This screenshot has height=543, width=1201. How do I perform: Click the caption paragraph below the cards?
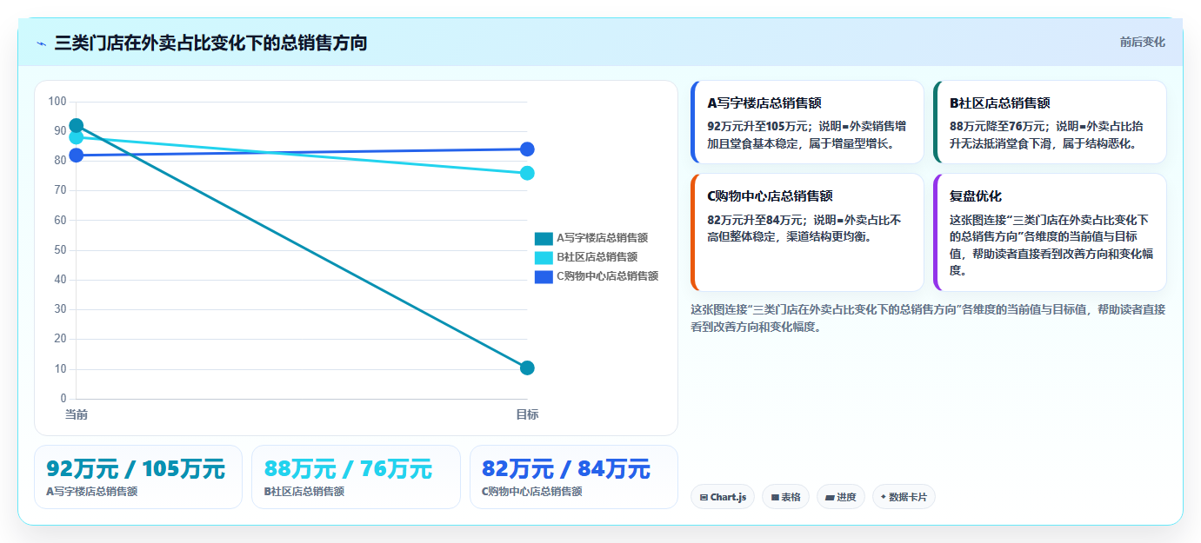coord(928,318)
